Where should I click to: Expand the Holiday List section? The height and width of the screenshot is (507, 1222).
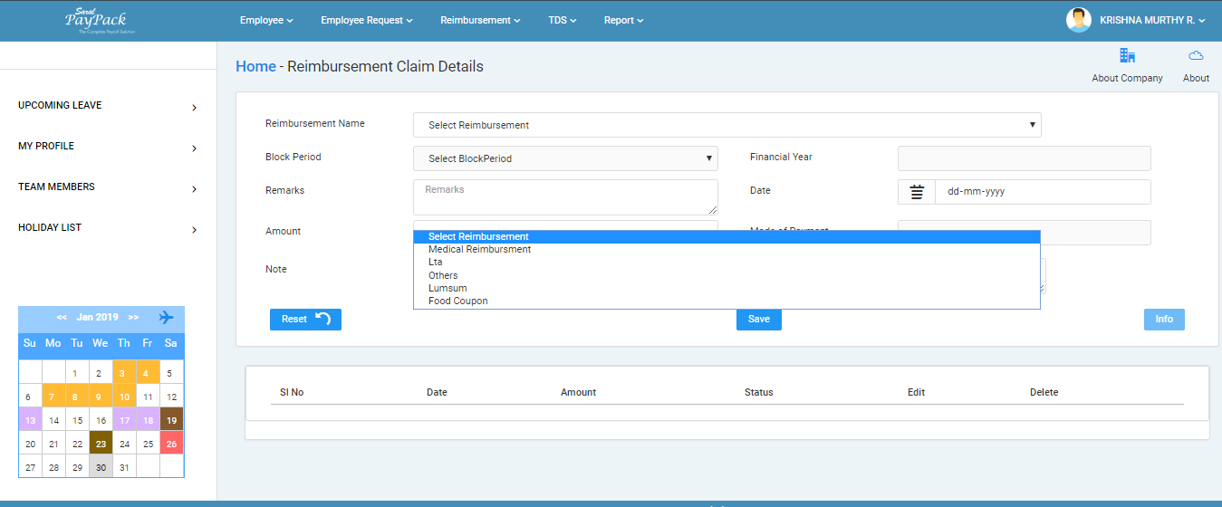pyautogui.click(x=108, y=228)
